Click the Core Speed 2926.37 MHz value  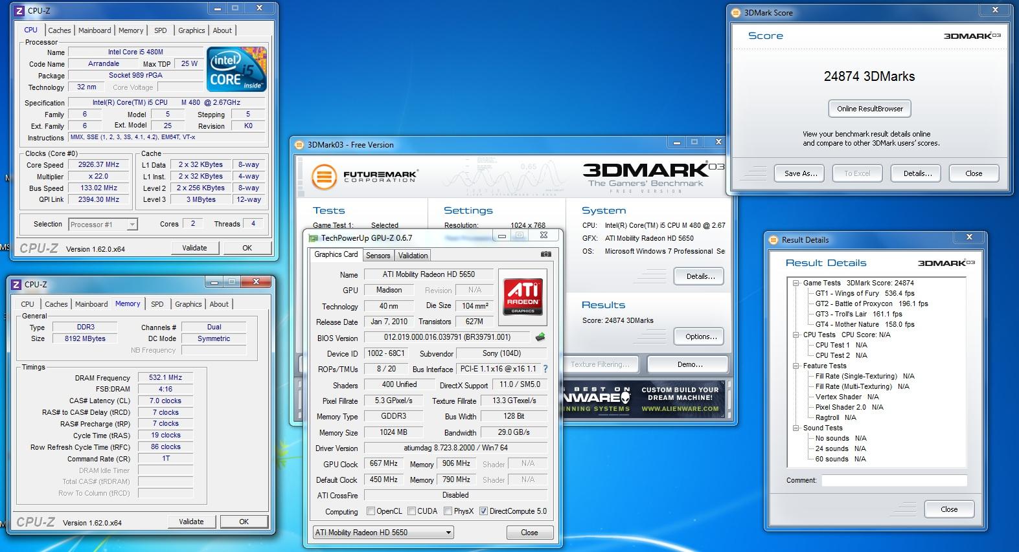pyautogui.click(x=99, y=164)
